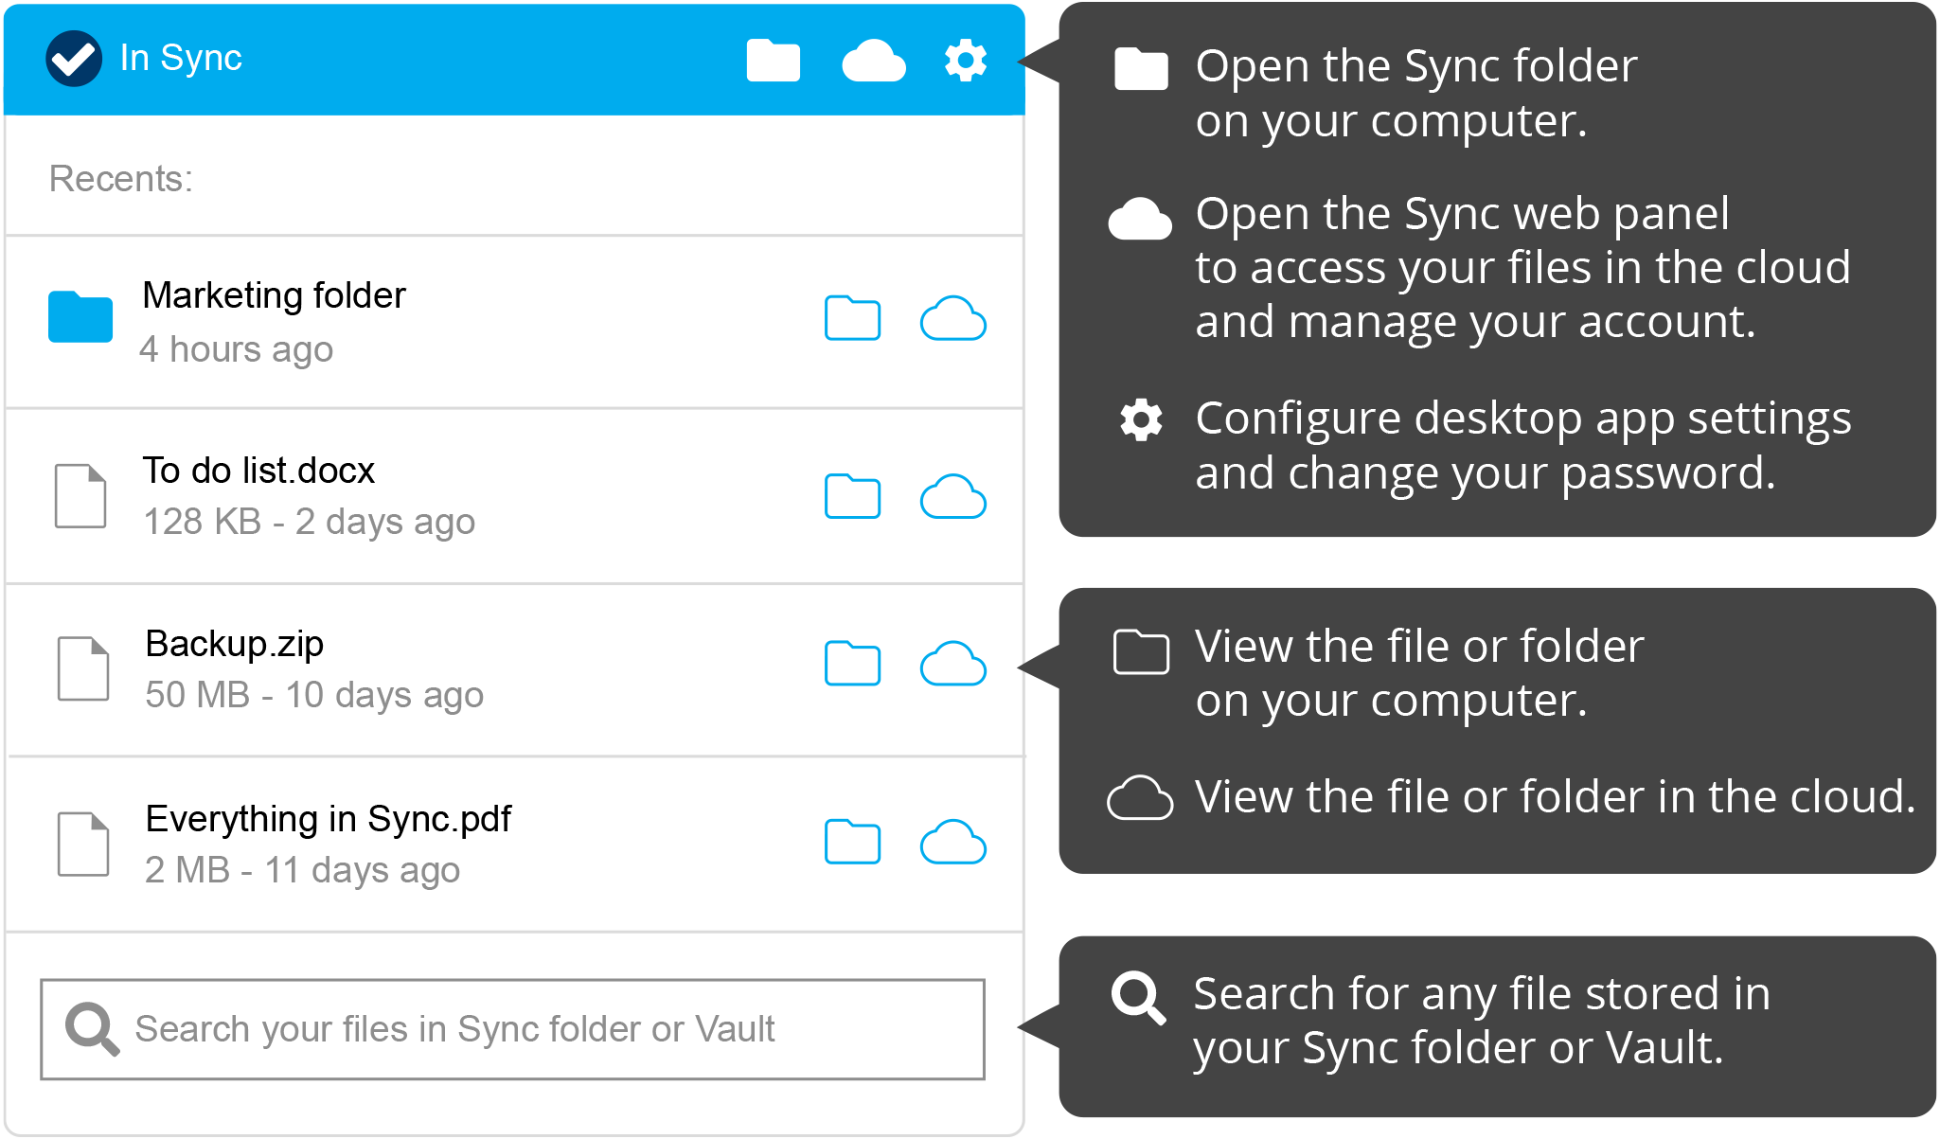Show To do list.docx in local folder
Viewport: 1940px width, 1139px height.
tap(852, 496)
